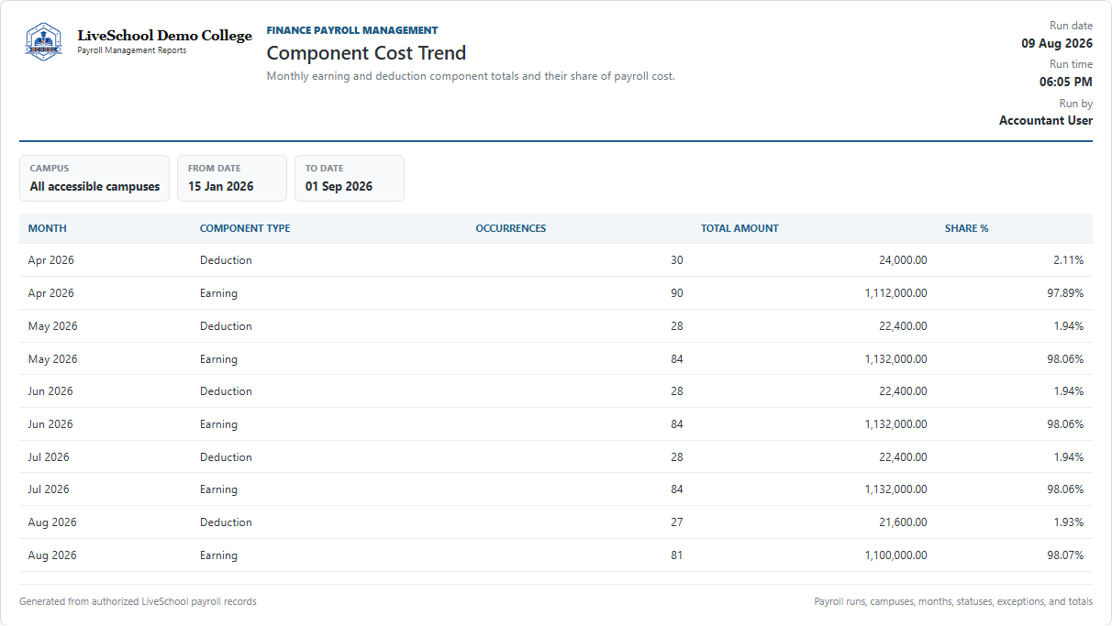The width and height of the screenshot is (1112, 626).
Task: Select the To Date field
Action: coord(350,178)
